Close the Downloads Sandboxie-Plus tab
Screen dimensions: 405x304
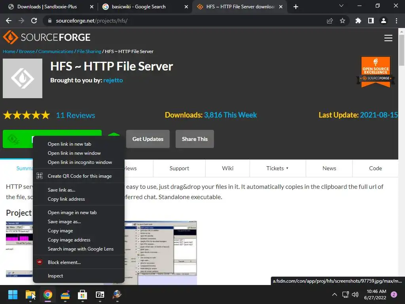pos(92,7)
